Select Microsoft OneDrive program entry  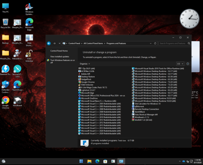tap(88, 98)
